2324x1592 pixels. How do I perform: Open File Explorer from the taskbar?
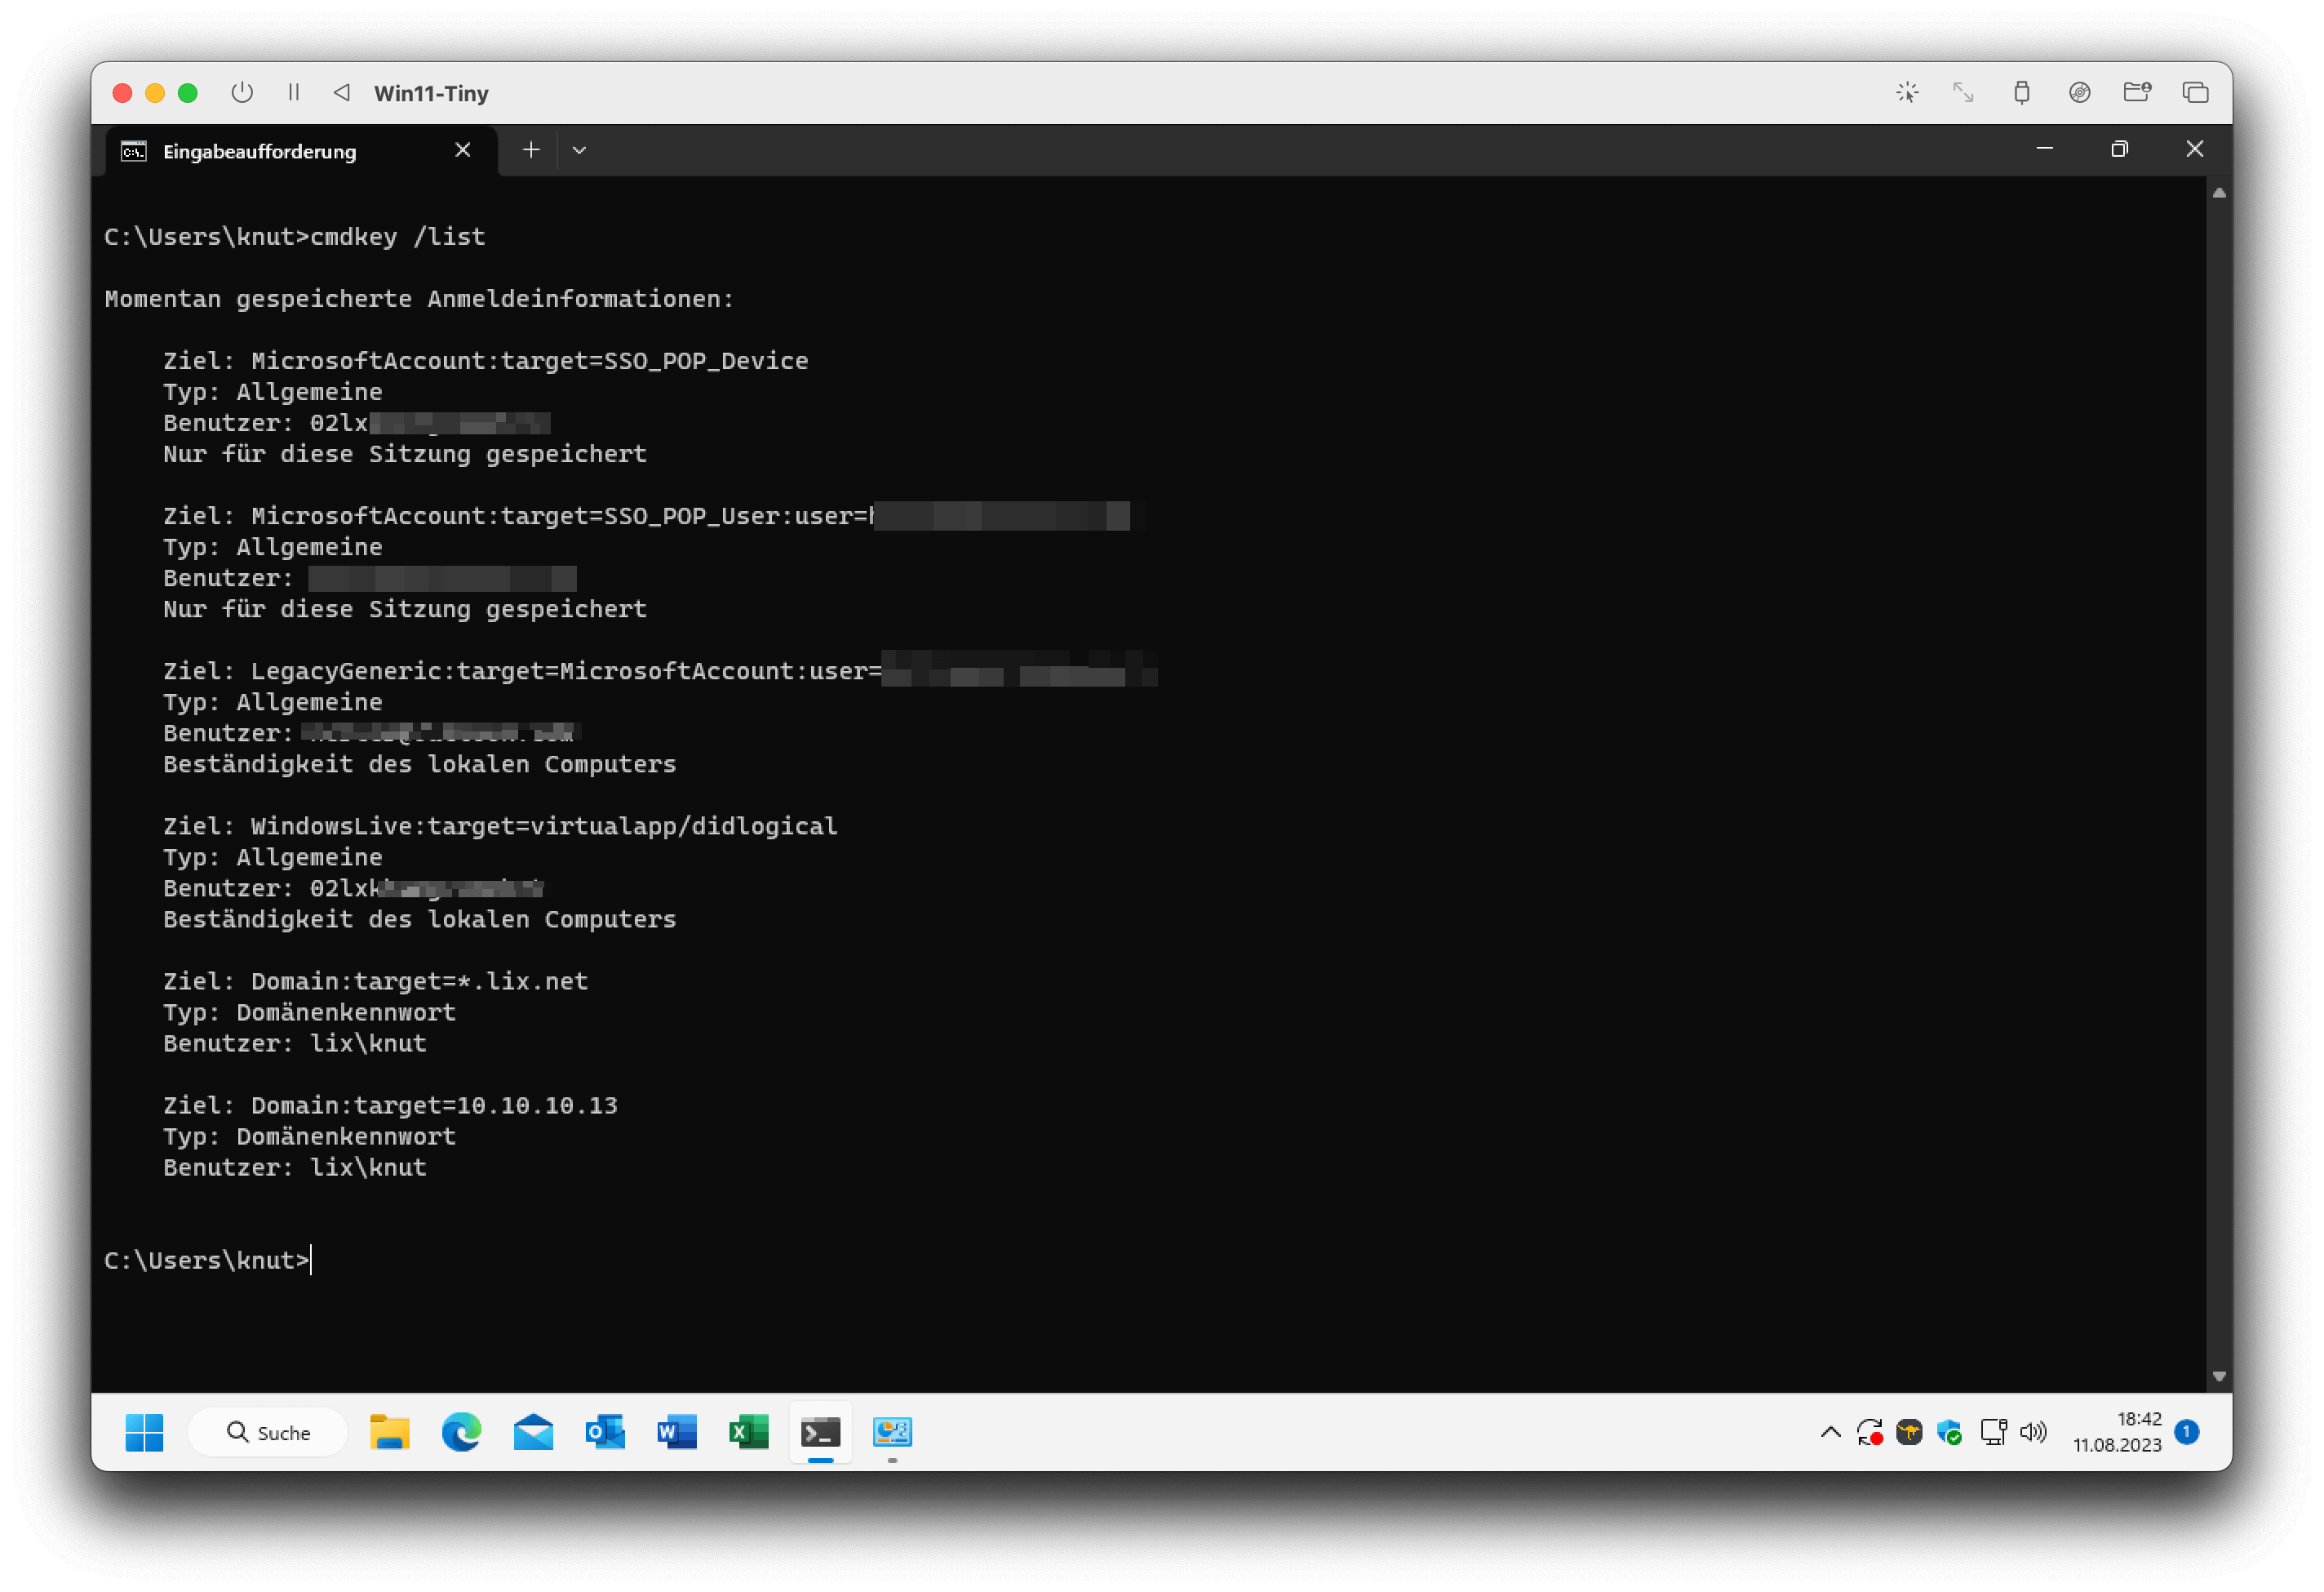[x=389, y=1432]
